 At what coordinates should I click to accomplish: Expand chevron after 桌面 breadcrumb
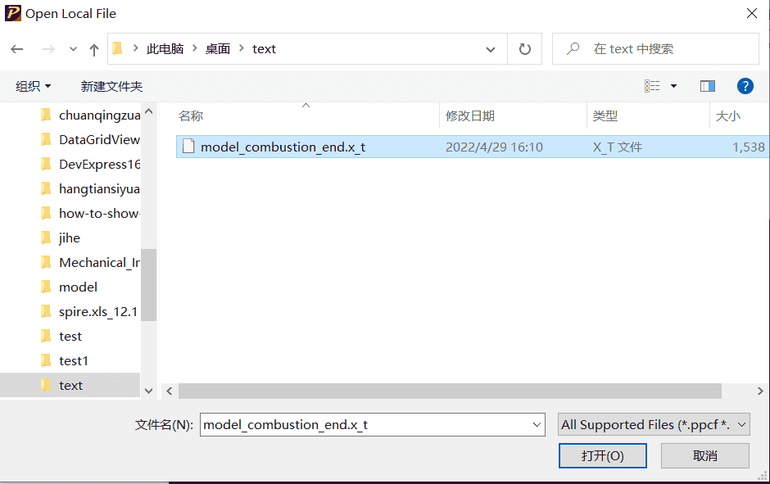point(241,48)
